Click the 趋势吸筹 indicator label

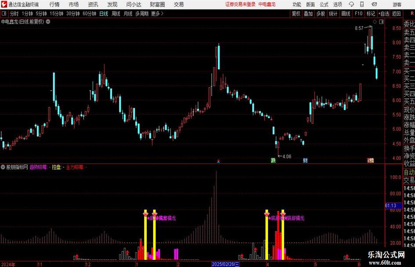coord(38,167)
